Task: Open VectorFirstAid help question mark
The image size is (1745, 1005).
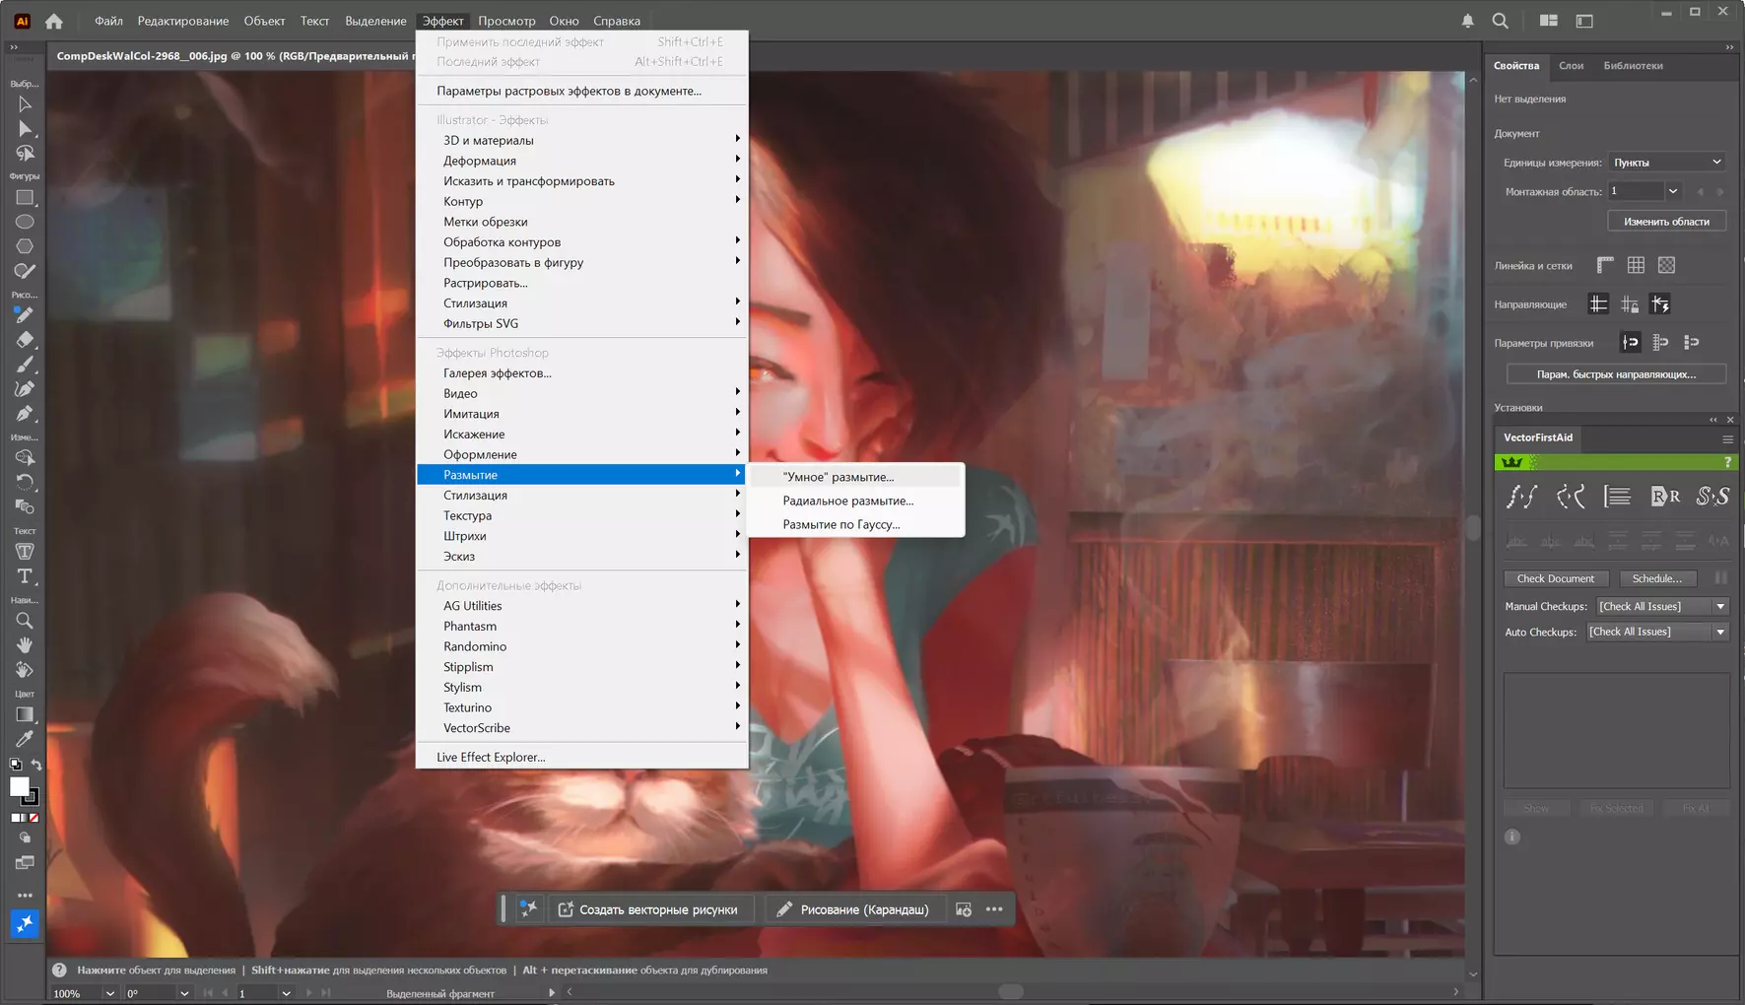Action: tap(1727, 462)
